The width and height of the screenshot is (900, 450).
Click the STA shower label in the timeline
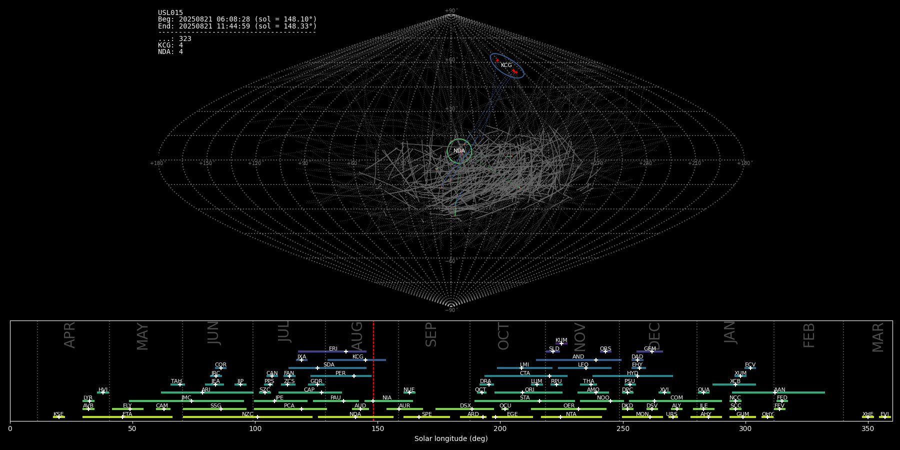(524, 398)
